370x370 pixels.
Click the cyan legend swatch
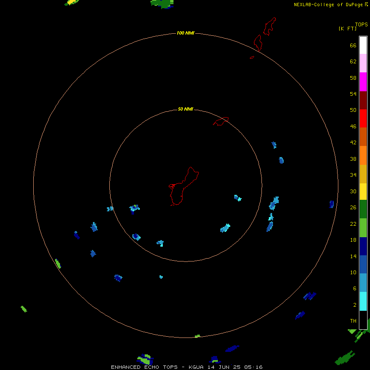(x=363, y=301)
